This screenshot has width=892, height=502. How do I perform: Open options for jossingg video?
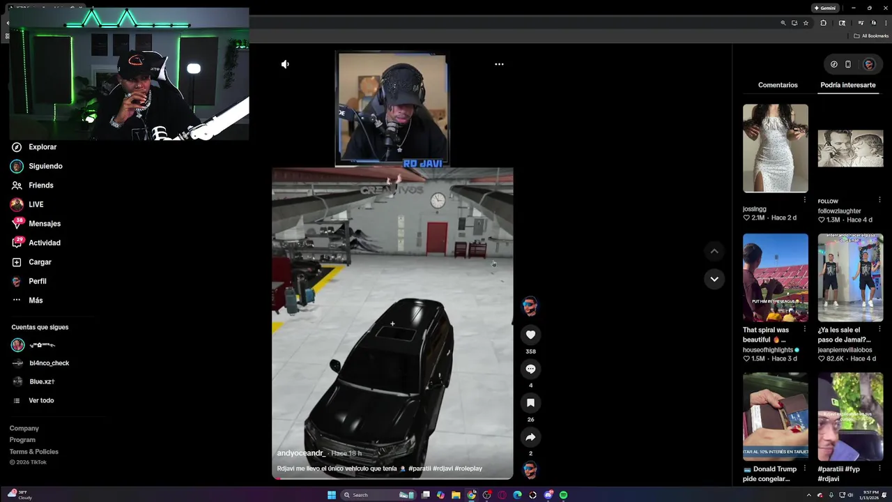click(x=805, y=200)
